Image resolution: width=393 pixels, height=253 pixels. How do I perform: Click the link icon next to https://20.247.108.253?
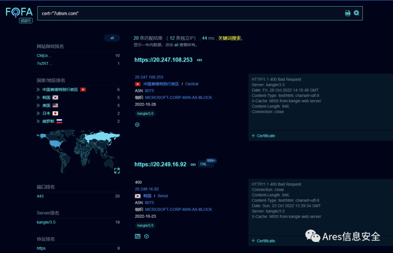tap(200, 60)
